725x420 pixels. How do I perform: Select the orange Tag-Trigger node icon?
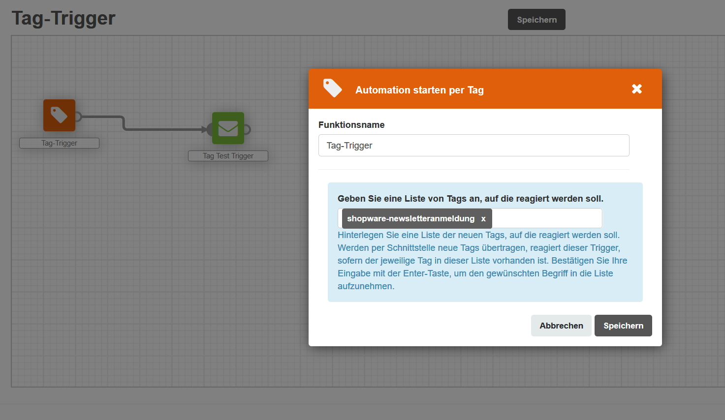59,115
